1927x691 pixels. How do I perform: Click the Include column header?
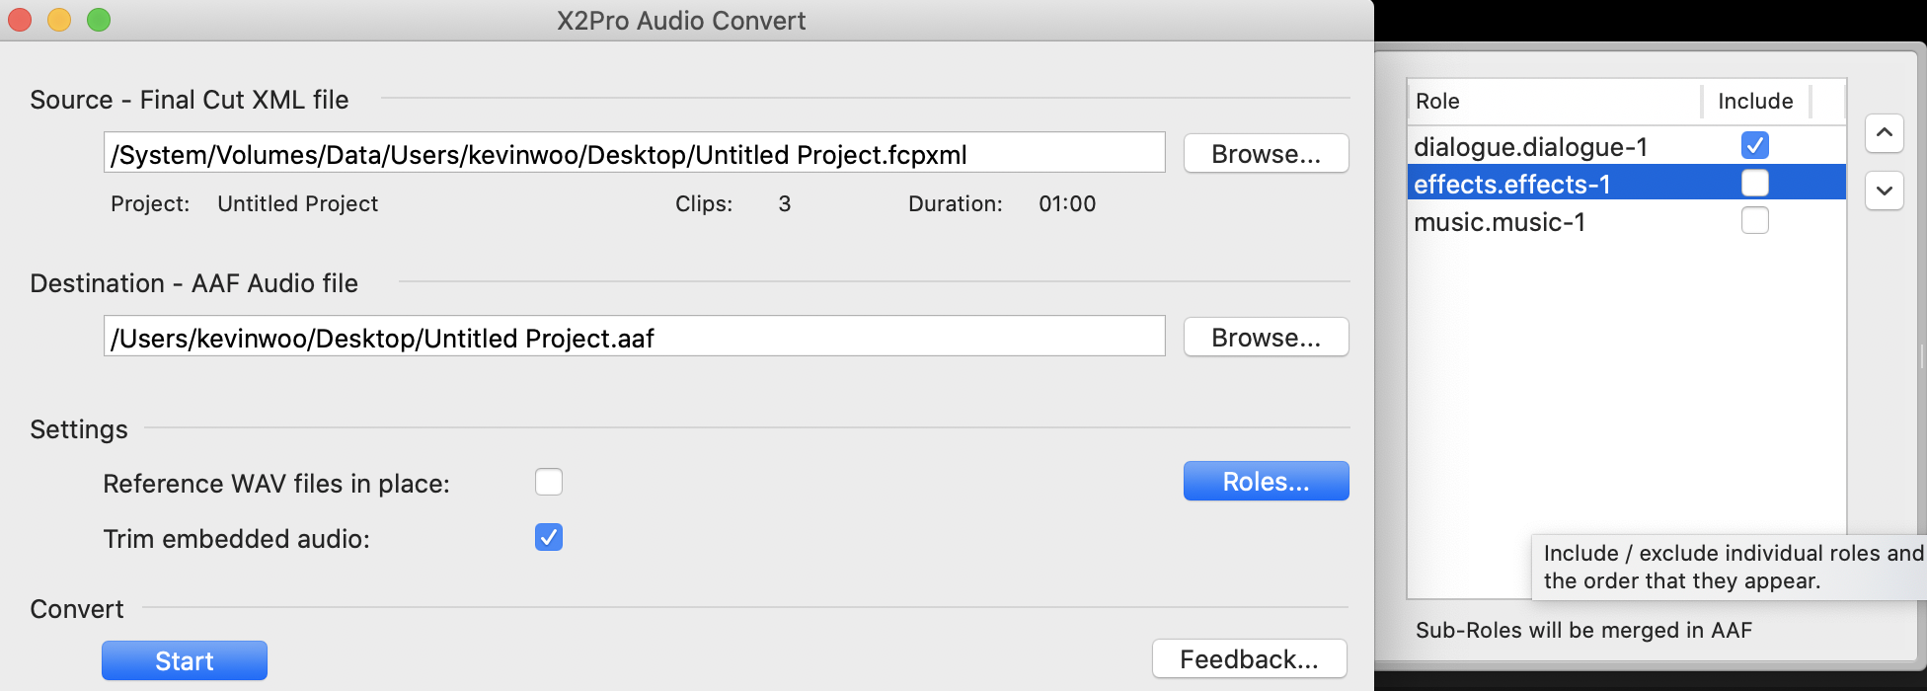click(x=1754, y=101)
